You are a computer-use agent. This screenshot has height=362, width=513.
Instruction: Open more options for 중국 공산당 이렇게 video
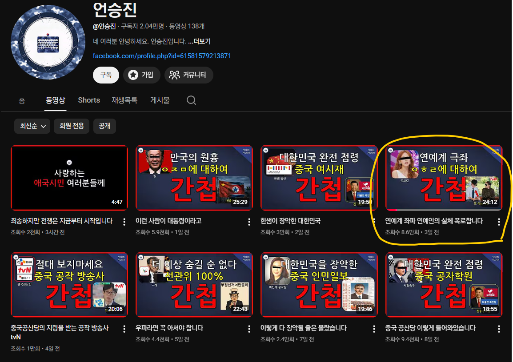point(499,329)
